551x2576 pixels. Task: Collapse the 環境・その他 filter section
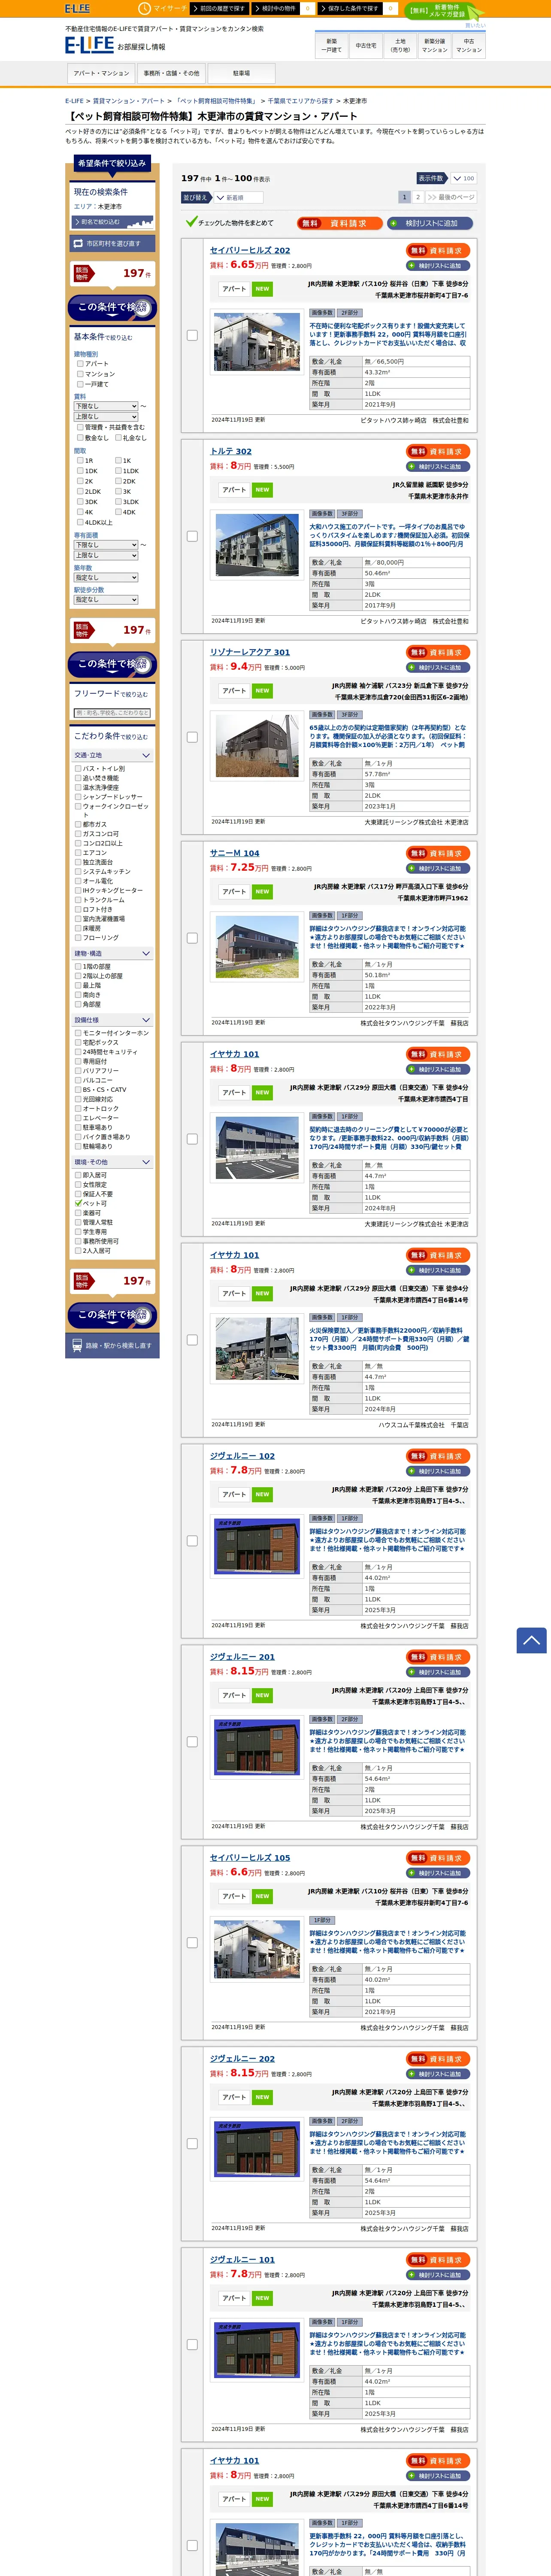112,1162
